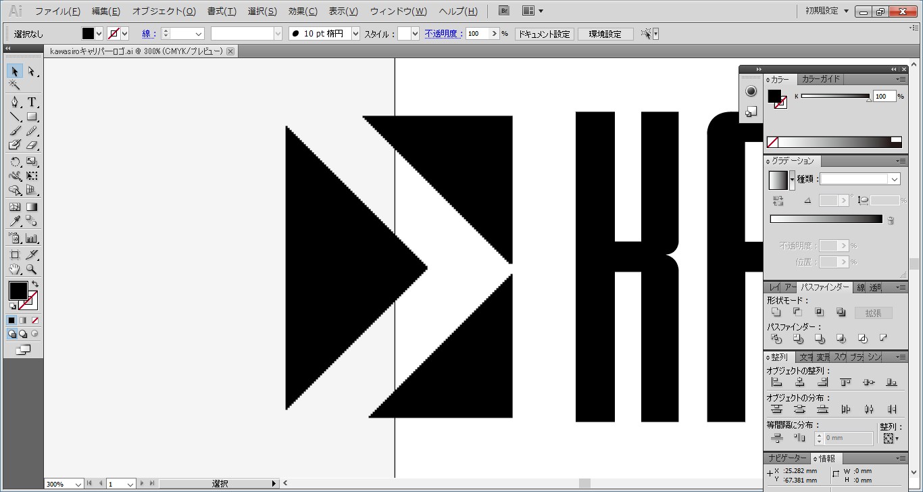Choose the Eyedropper tool
Screen dimensions: 923x492
(x=15, y=222)
